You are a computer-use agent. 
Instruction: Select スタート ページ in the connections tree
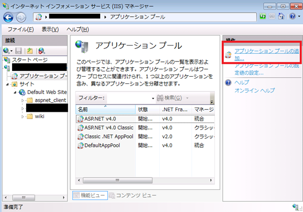click(x=29, y=60)
